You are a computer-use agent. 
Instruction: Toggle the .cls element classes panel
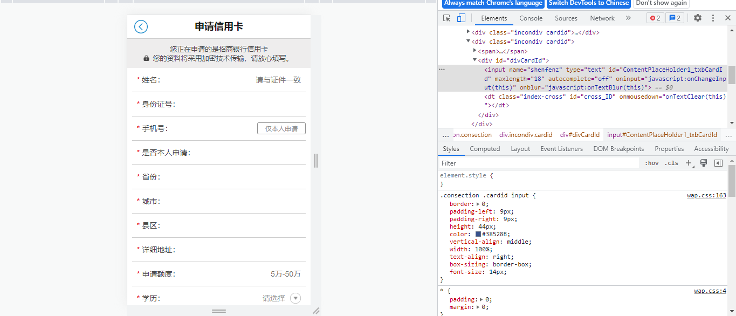(671, 163)
